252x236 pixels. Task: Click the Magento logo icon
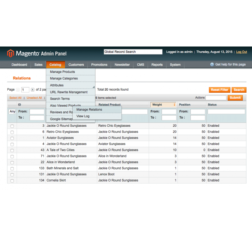coord(11,53)
